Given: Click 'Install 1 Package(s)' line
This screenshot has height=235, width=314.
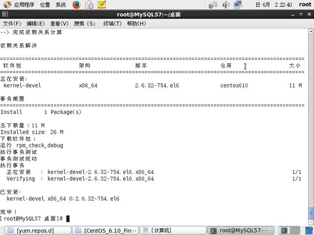Looking at the screenshot, I should pos(41,112).
